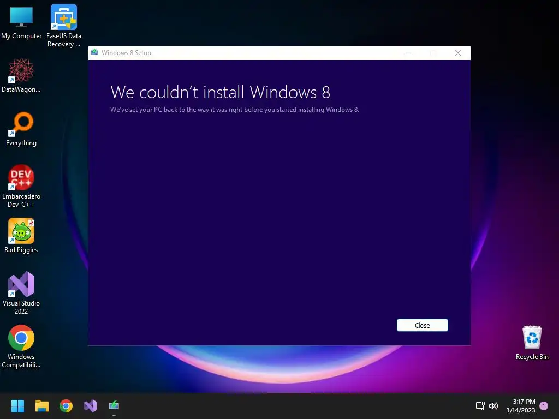Open File Explorer from the taskbar

coord(41,406)
